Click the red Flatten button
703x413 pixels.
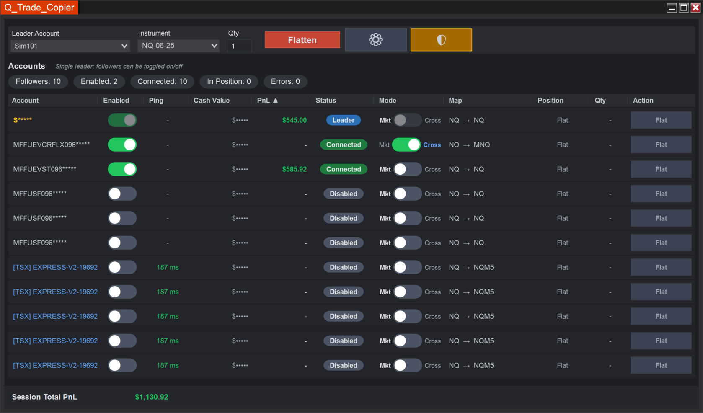(x=302, y=40)
